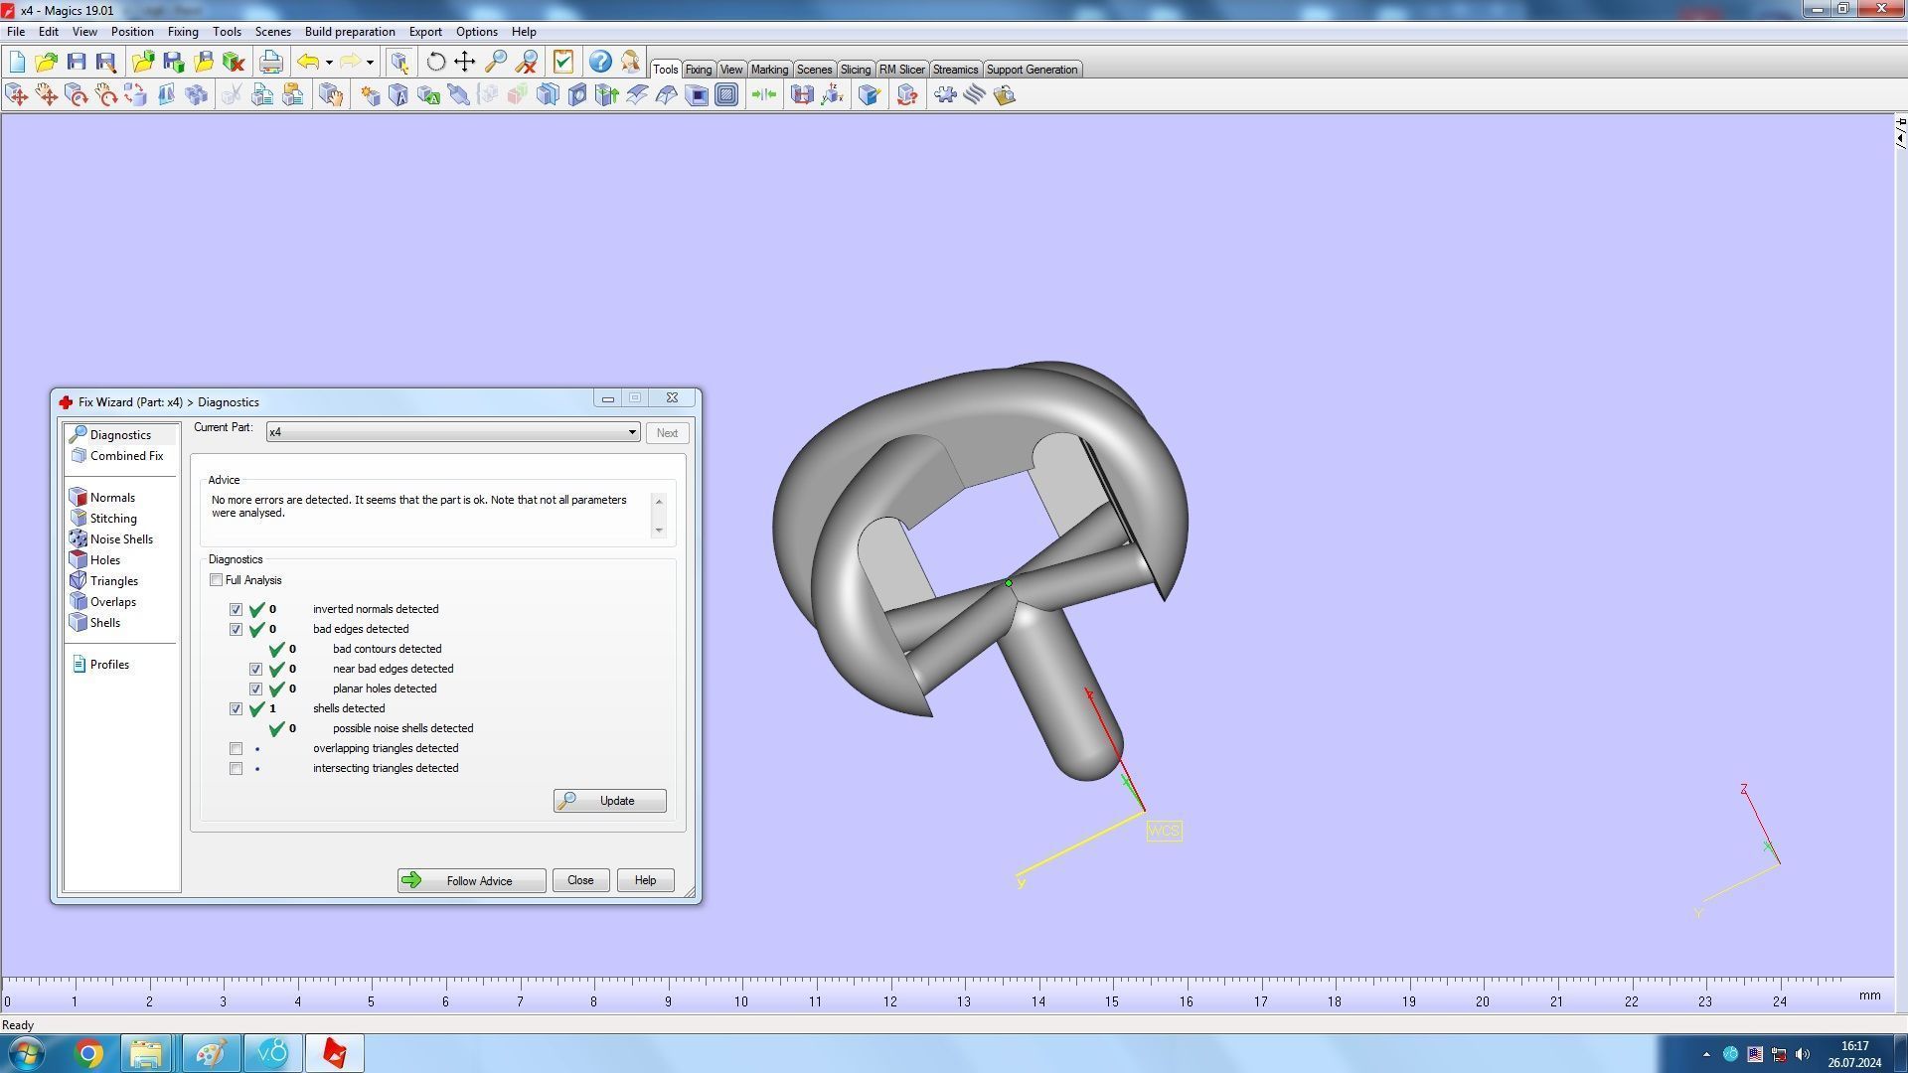
Task: Switch to the Support Generation tab
Action: click(1031, 70)
